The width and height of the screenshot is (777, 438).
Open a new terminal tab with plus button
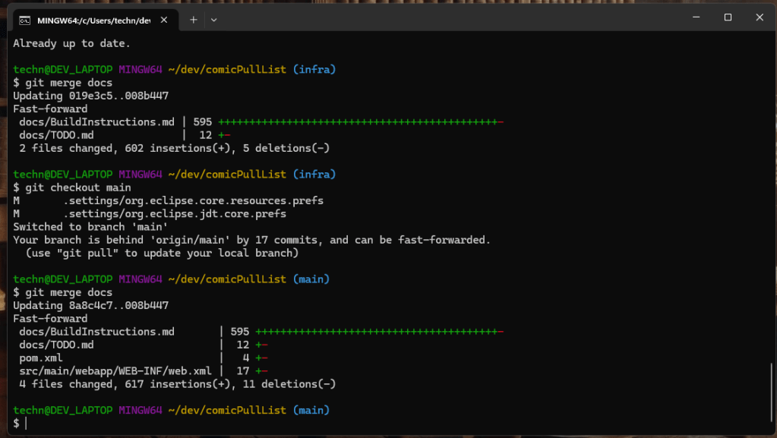(x=193, y=20)
